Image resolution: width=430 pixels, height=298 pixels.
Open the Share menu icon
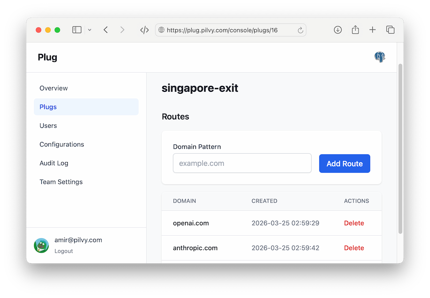[355, 30]
